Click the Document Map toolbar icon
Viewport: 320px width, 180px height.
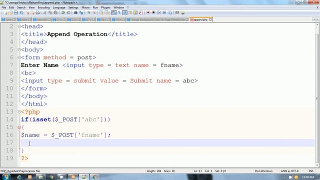tap(135, 12)
